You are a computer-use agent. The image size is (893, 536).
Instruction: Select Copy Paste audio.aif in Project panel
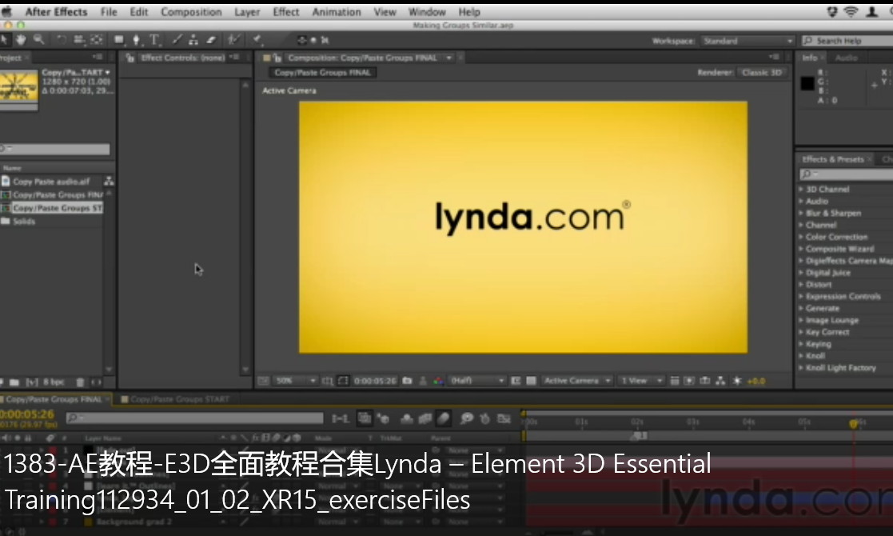[51, 181]
